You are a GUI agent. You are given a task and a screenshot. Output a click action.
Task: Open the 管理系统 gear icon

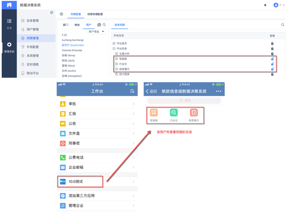click(x=9, y=44)
